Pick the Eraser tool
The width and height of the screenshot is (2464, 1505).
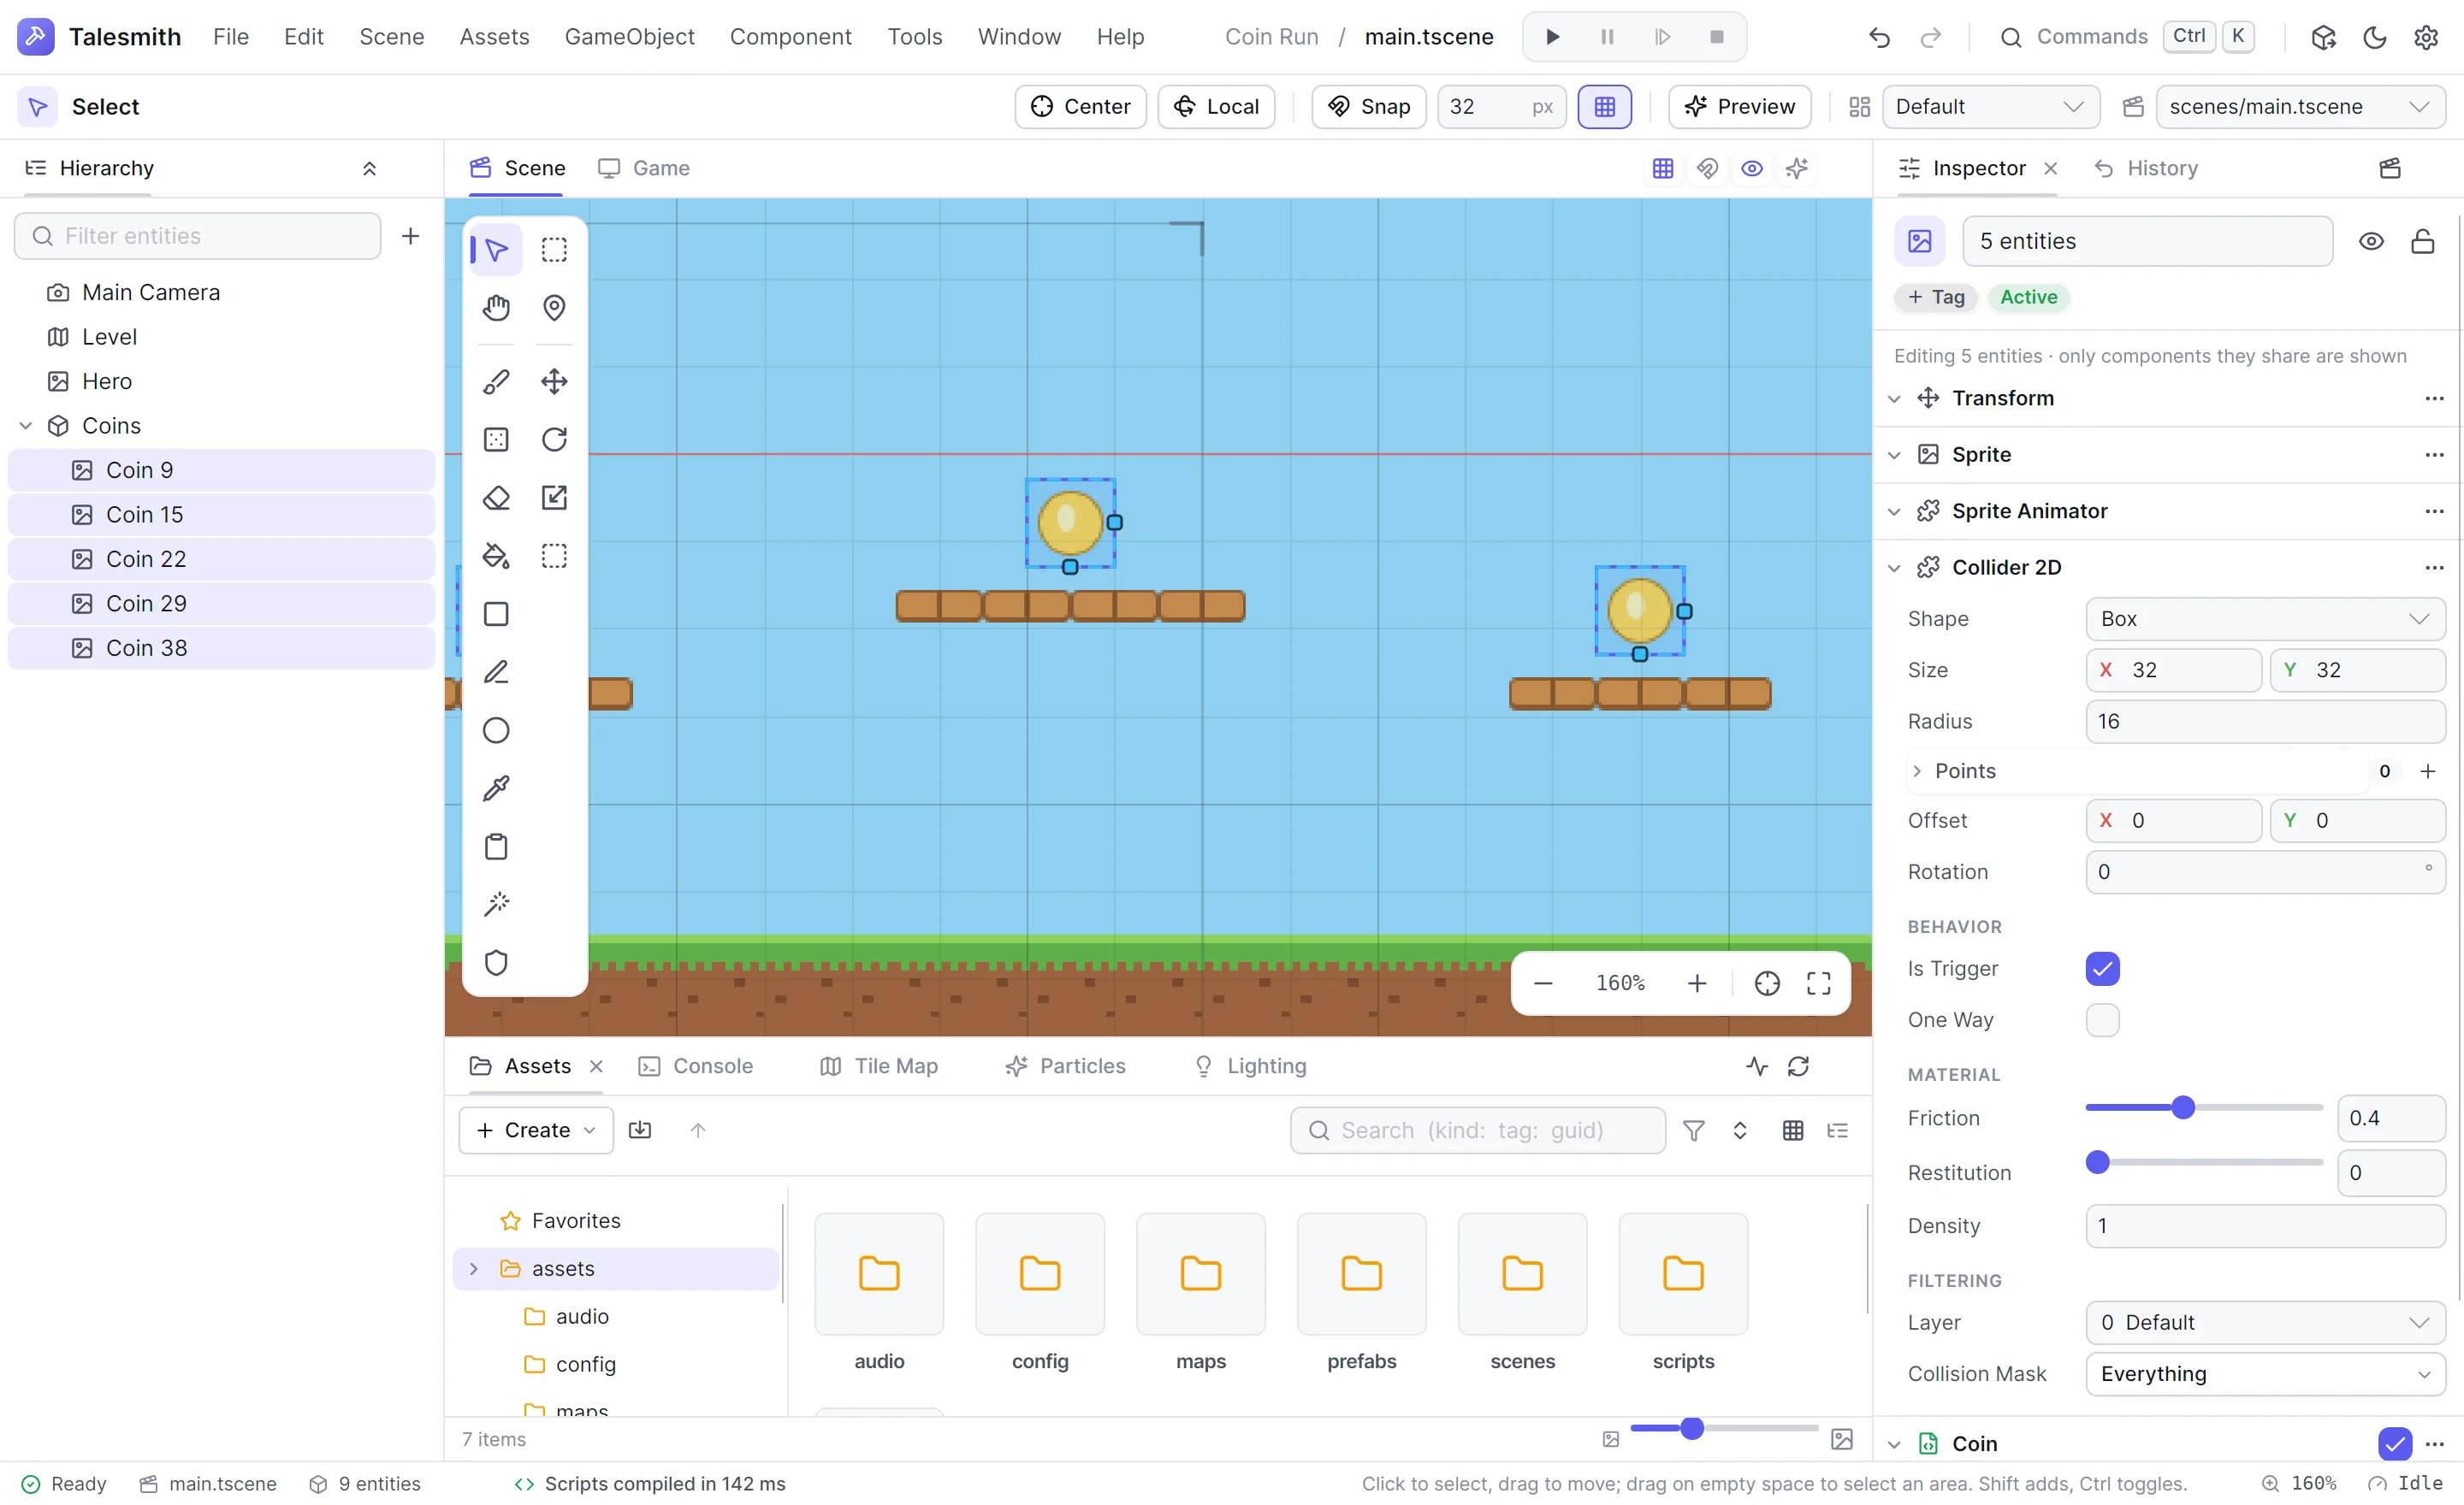(496, 497)
